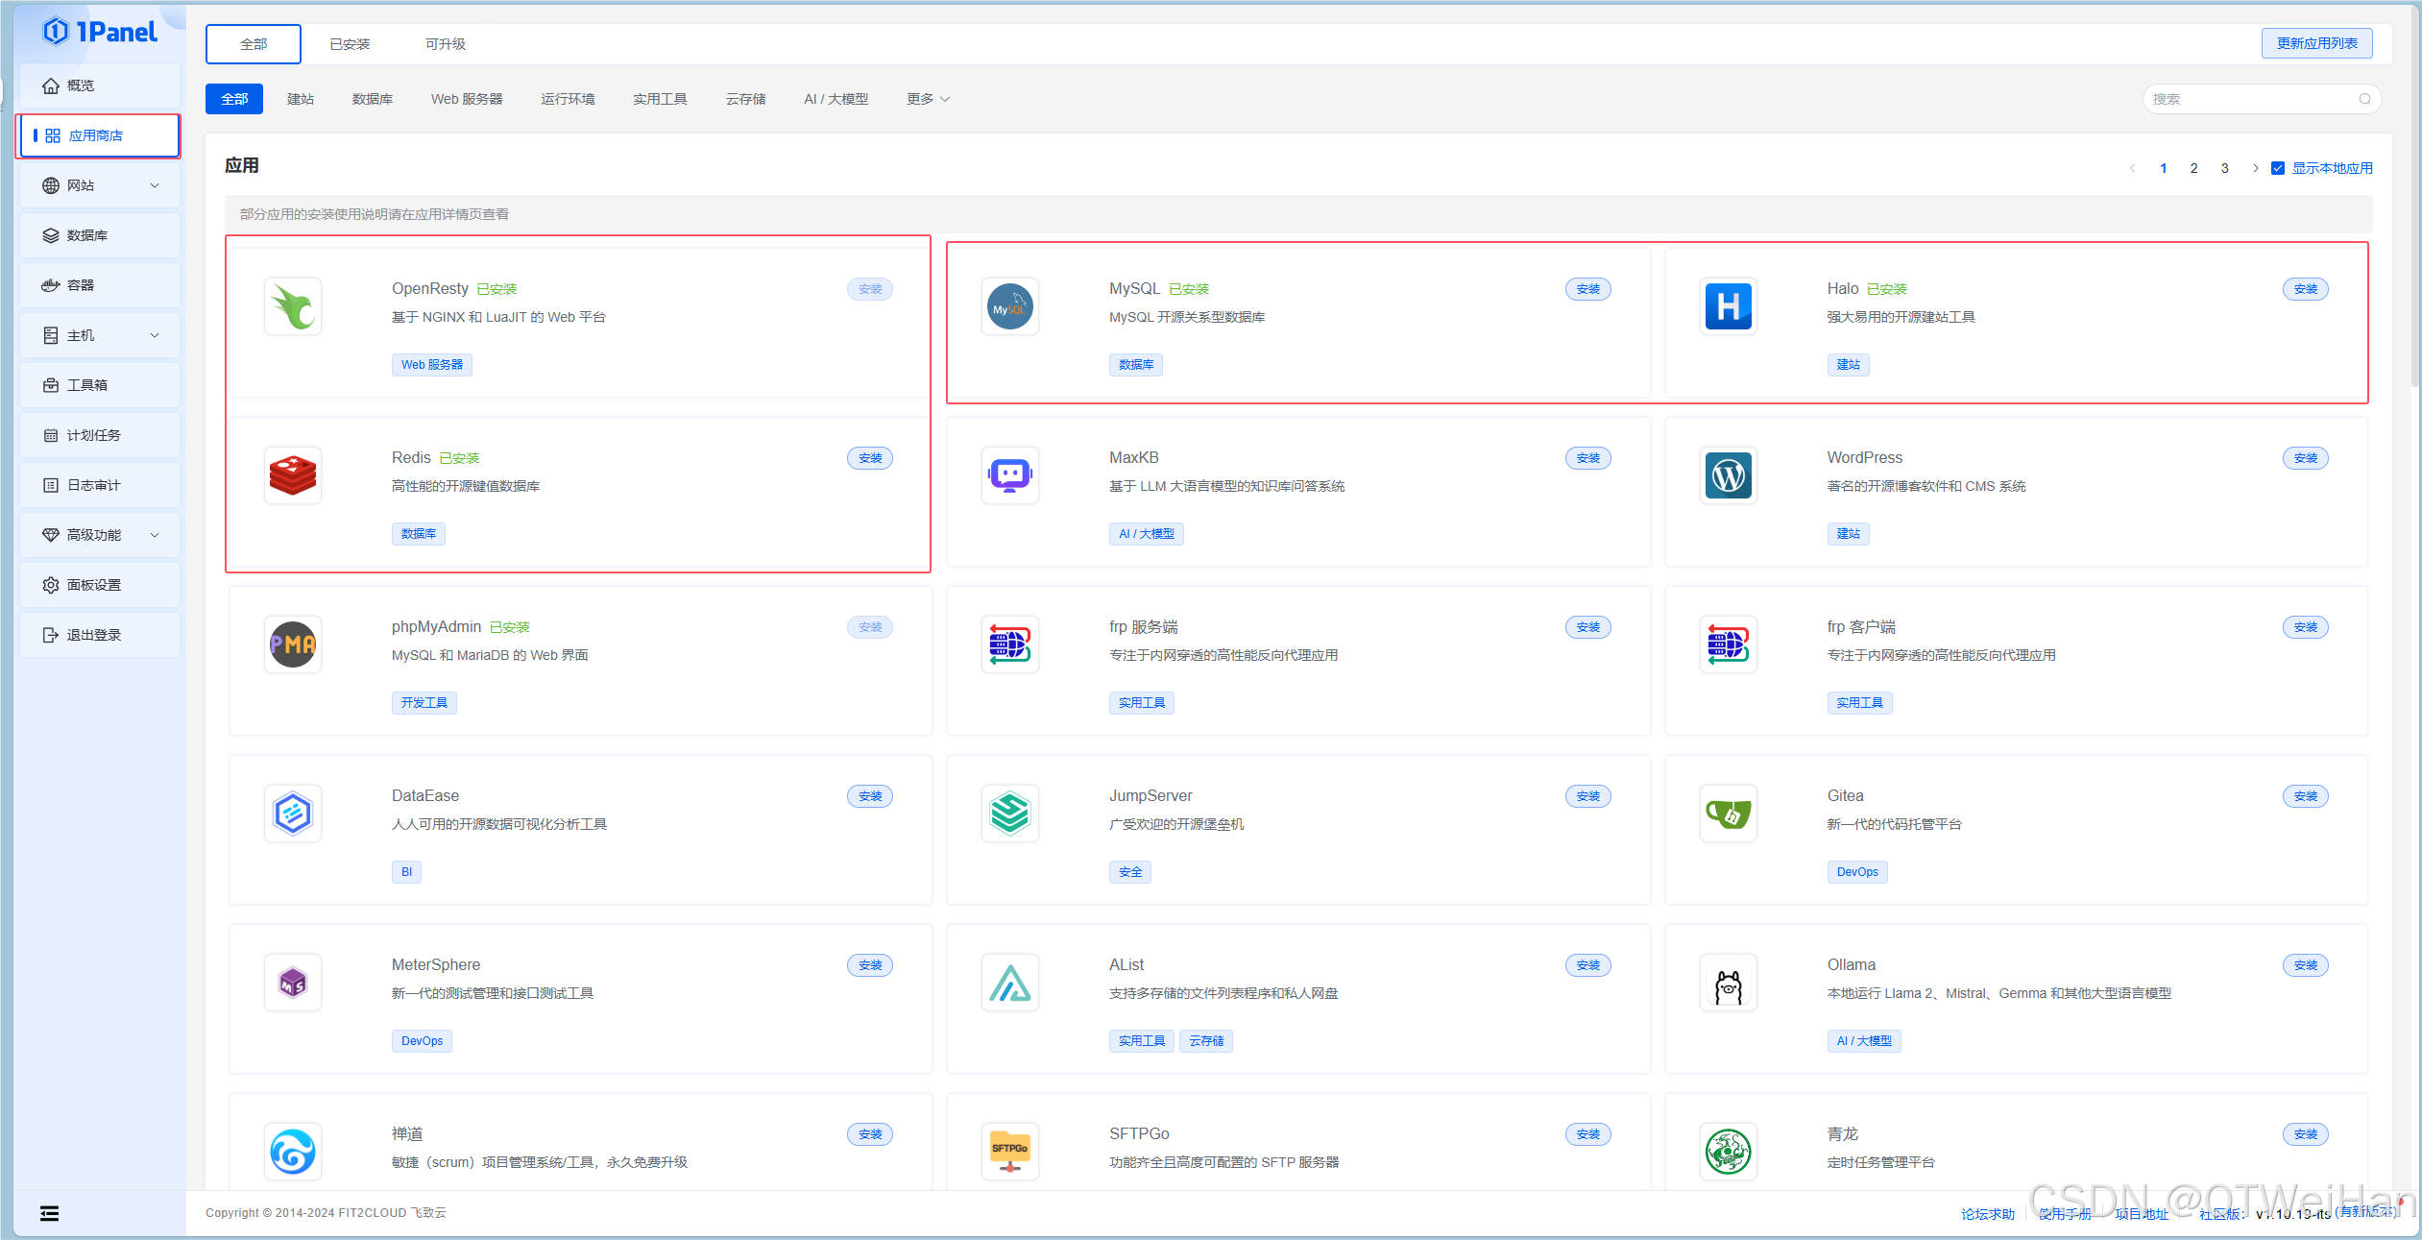Image resolution: width=2422 pixels, height=1240 pixels.
Task: Go to page 2
Action: pos(2193,168)
